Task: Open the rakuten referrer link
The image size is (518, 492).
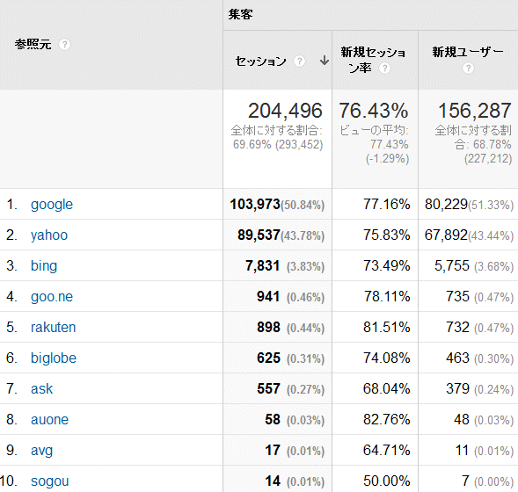Action: tap(53, 328)
